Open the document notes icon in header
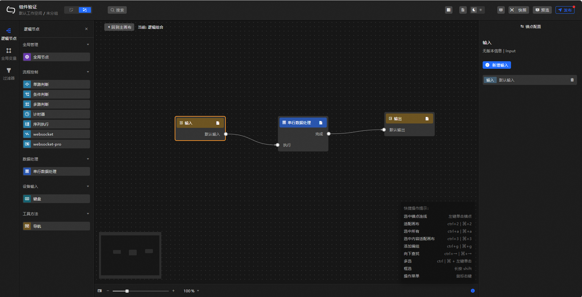 pyautogui.click(x=463, y=10)
